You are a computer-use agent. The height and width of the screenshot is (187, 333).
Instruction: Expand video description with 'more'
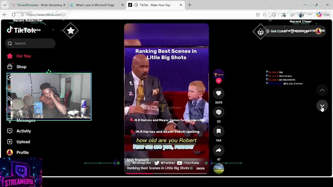200,168
